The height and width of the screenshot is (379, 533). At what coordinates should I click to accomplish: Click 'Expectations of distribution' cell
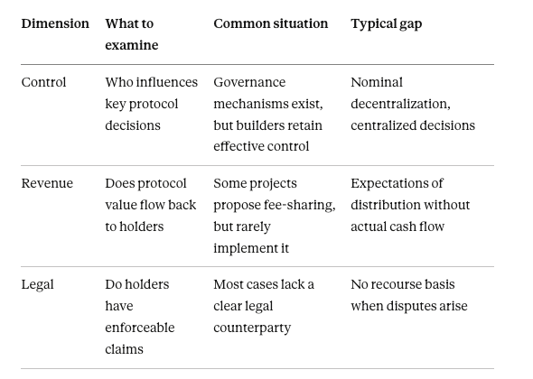tap(410, 205)
